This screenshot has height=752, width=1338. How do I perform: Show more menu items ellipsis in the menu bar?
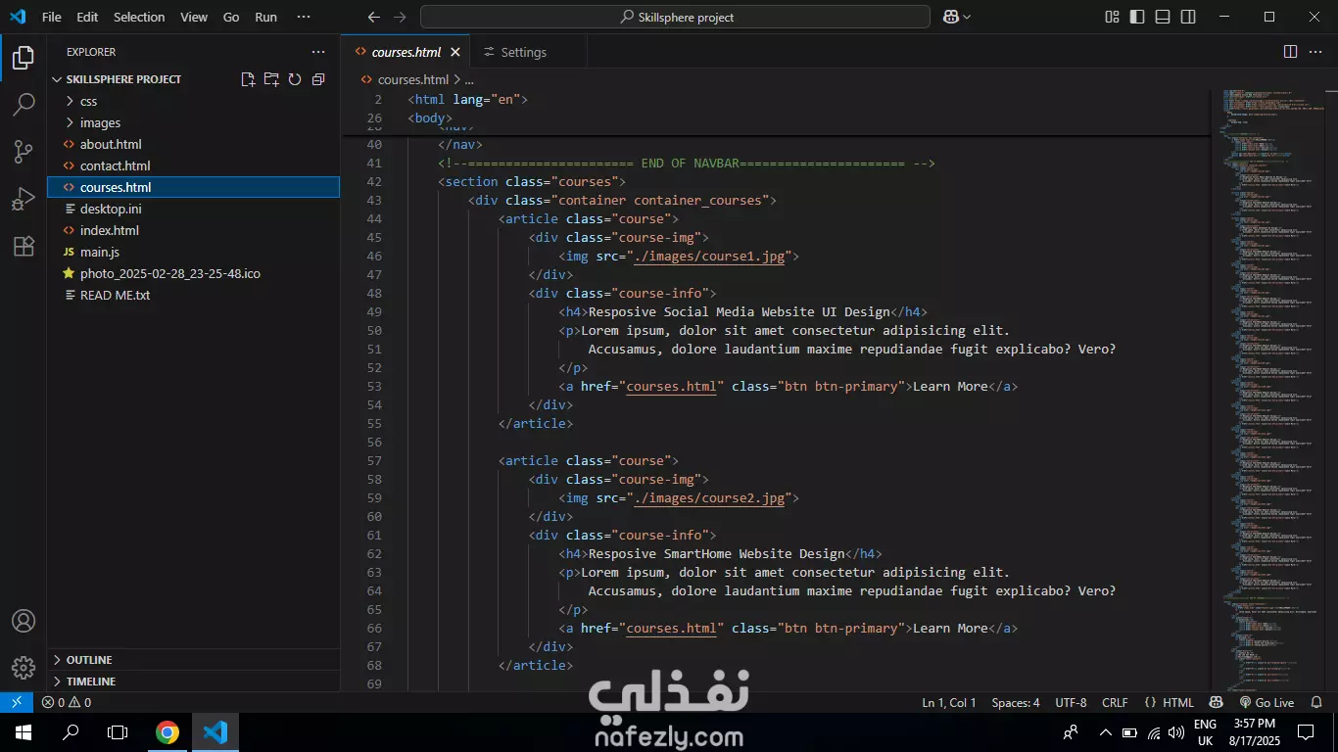[x=304, y=17]
